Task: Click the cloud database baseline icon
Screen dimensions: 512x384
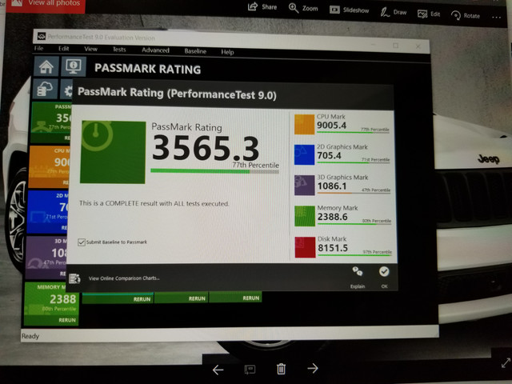Action: (45, 89)
